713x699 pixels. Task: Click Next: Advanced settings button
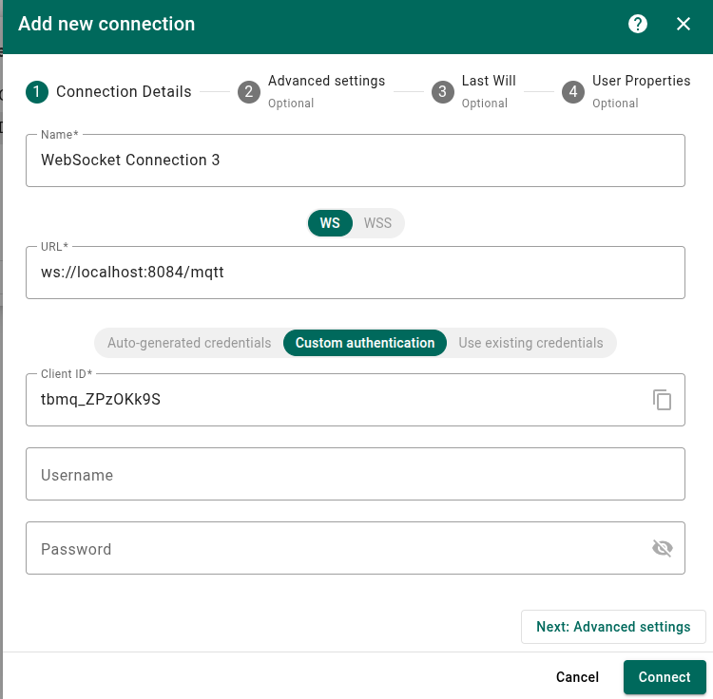(x=613, y=627)
